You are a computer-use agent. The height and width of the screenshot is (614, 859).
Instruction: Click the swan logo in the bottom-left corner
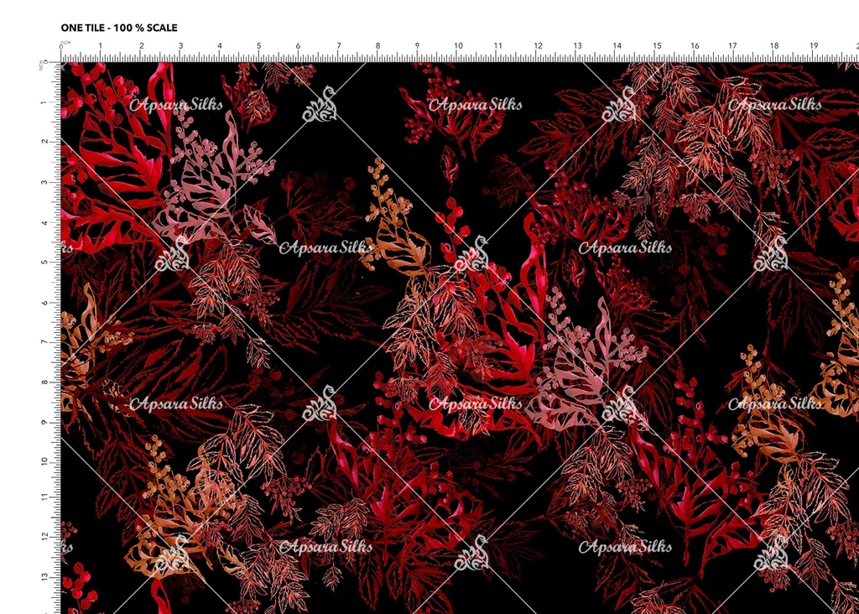tap(172, 552)
